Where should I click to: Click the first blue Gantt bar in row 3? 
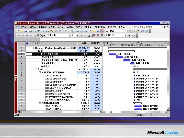(x=112, y=54)
